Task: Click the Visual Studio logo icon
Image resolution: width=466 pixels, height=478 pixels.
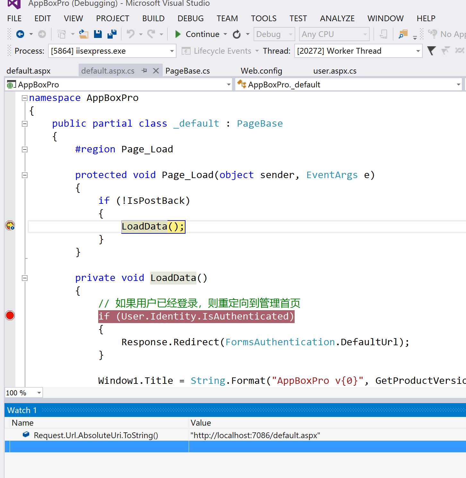Action: (x=14, y=4)
